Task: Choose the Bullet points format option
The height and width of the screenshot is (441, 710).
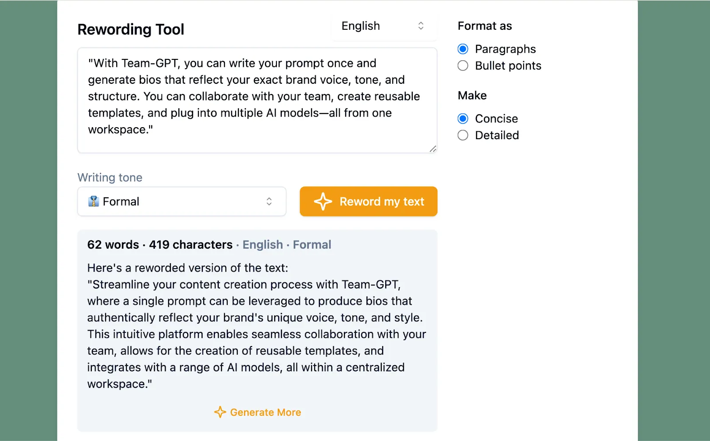Action: pyautogui.click(x=463, y=66)
